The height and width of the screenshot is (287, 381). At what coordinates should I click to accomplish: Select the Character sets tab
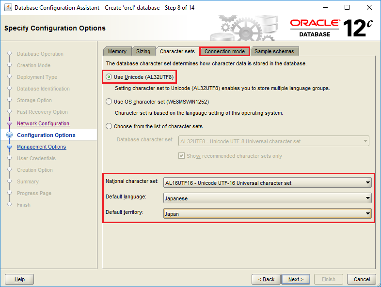point(177,51)
